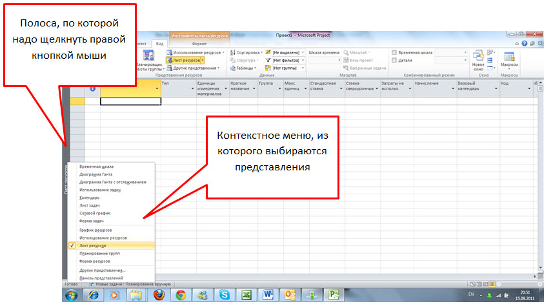Open the Новое окно window icon
This screenshot has height=304, width=553.
[x=478, y=56]
